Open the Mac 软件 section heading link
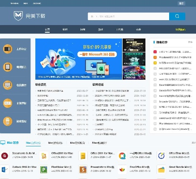 pyautogui.click(x=13, y=143)
